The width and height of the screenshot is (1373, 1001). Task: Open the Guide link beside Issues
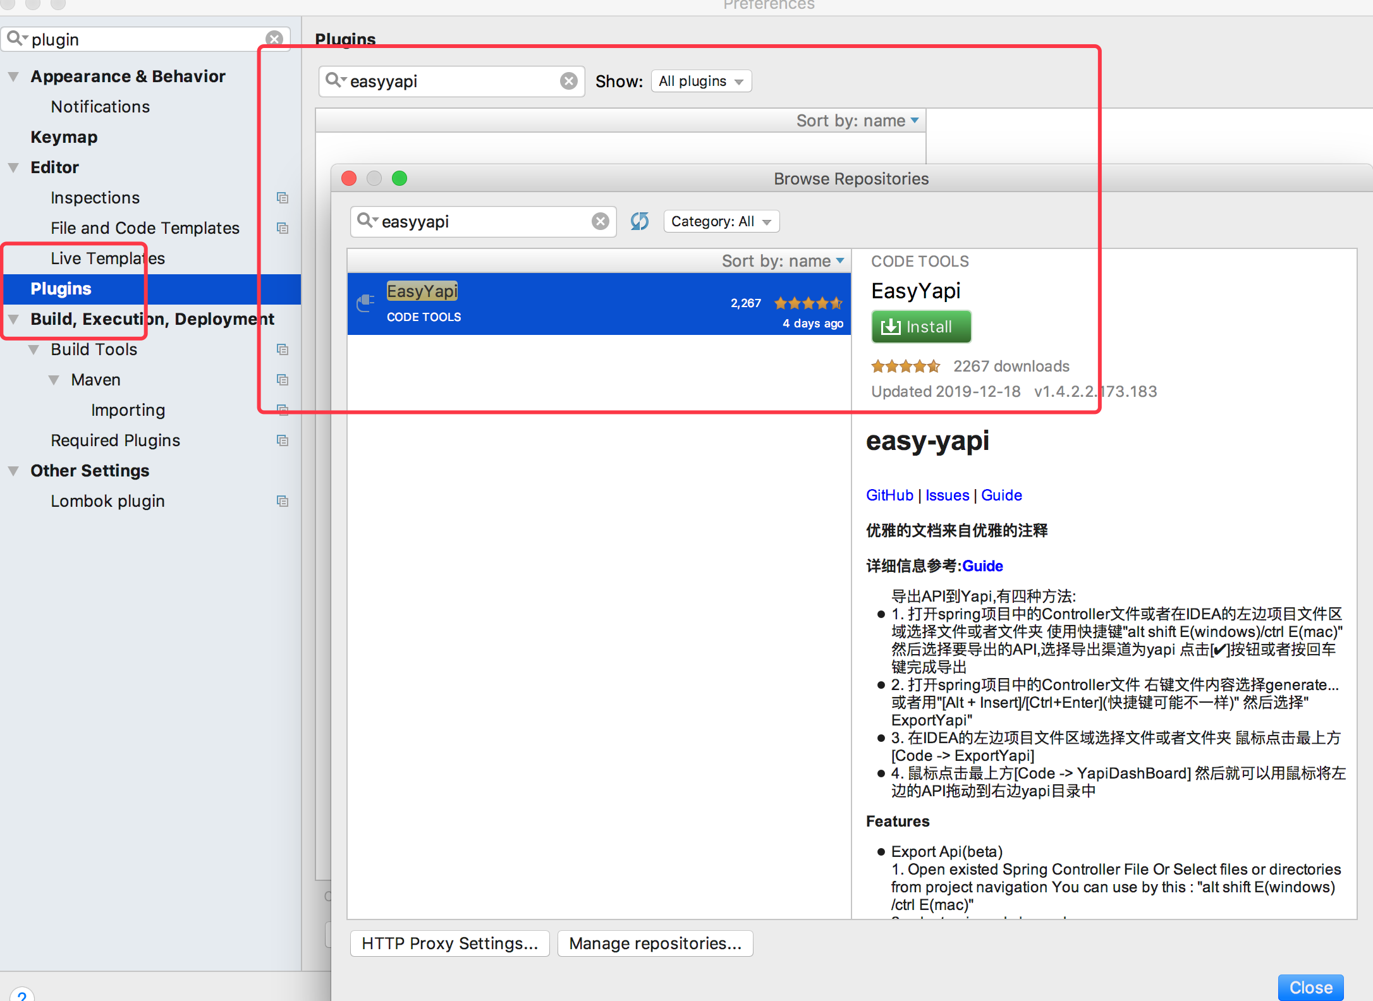point(1001,495)
